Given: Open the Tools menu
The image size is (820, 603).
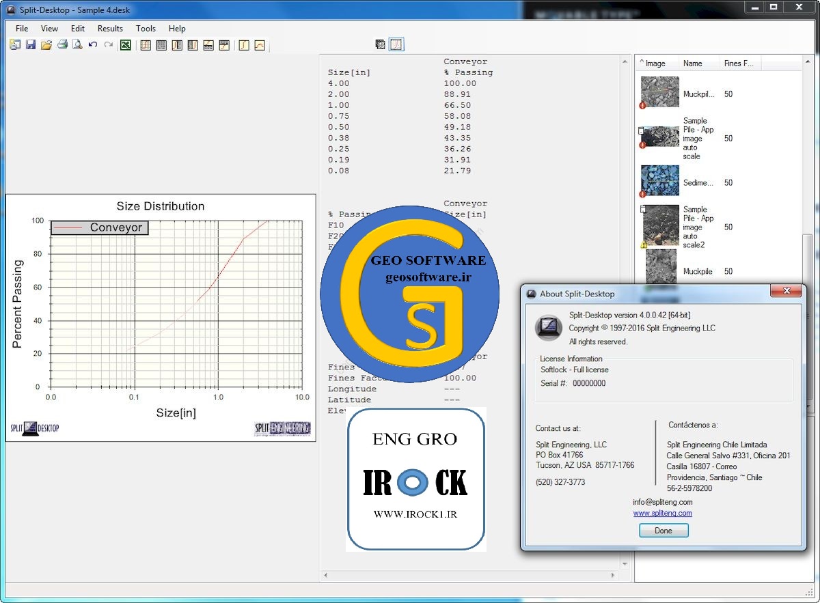Looking at the screenshot, I should point(146,29).
